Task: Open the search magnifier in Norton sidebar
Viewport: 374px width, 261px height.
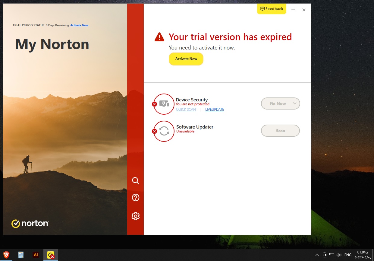Action: tap(136, 181)
